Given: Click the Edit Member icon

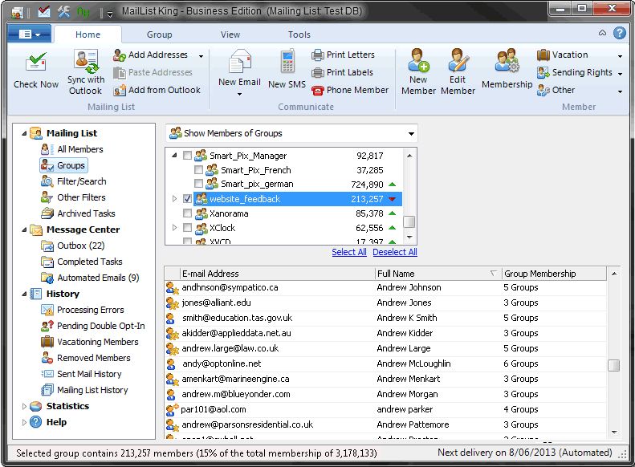Looking at the screenshot, I should [458, 60].
